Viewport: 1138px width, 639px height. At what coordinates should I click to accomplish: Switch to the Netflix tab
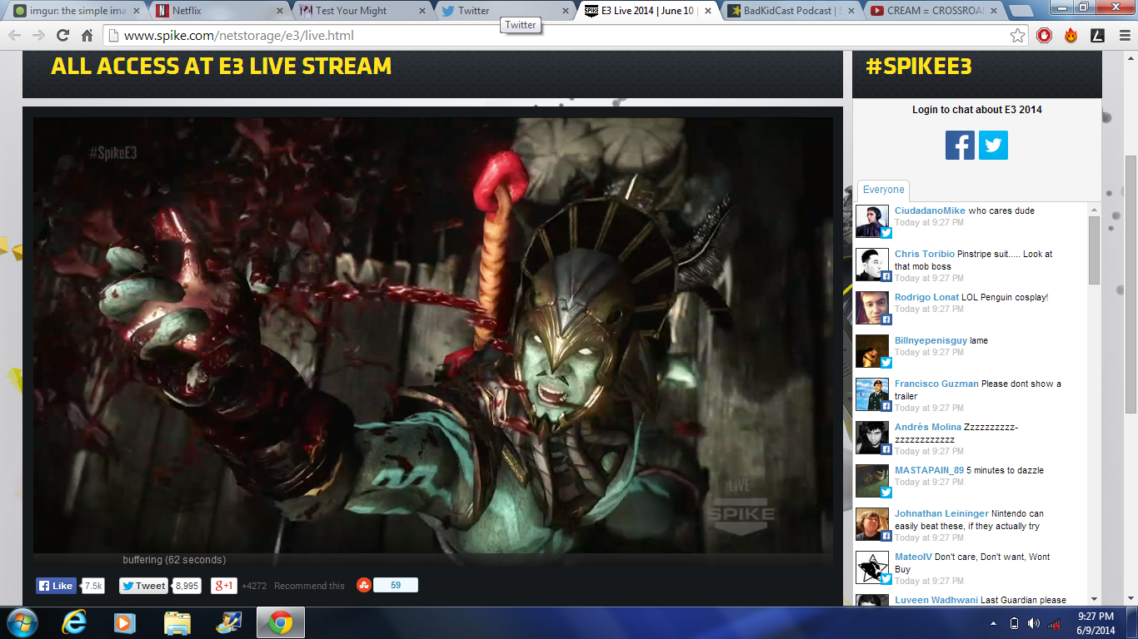pyautogui.click(x=217, y=11)
